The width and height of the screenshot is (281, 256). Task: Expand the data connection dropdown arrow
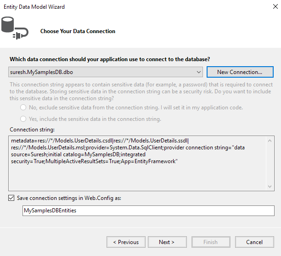tap(198, 72)
